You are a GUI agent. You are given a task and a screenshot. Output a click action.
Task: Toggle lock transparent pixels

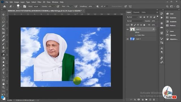[x=132, y=25]
